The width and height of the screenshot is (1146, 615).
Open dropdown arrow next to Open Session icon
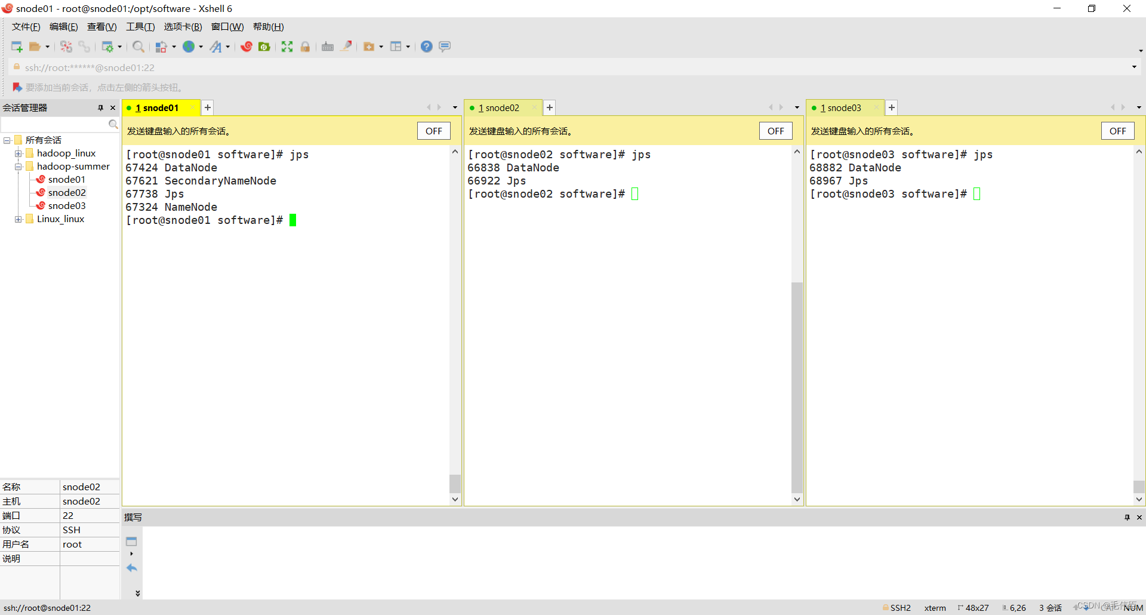pos(48,47)
